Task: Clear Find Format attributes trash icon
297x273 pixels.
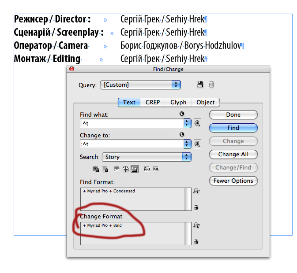Action: 196,207
